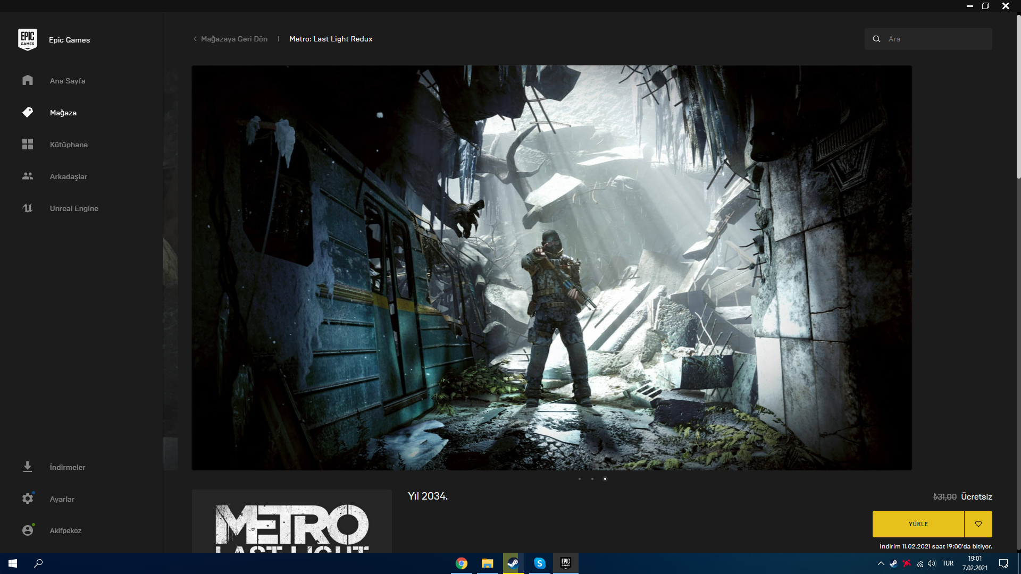
Task: Open Arkadaşlar friends icon
Action: (x=28, y=176)
